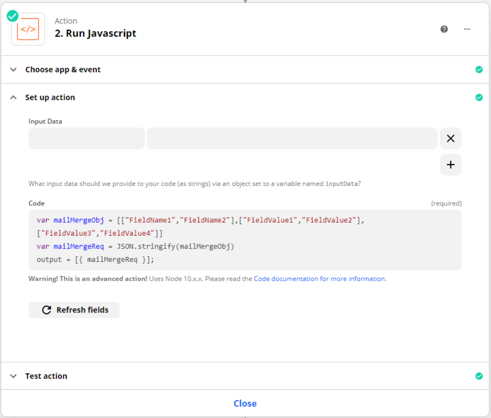Viewport: 491px width, 418px height.
Task: Select the 2. Run Javascript step title
Action: point(95,33)
